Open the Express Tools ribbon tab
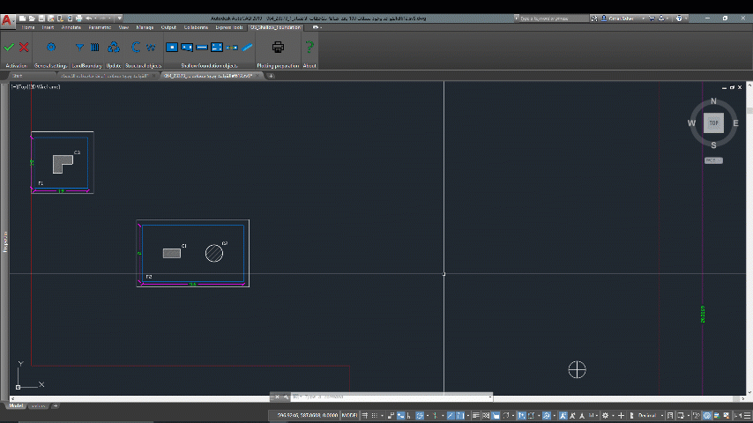Viewport: 753px width, 423px height. coord(229,27)
